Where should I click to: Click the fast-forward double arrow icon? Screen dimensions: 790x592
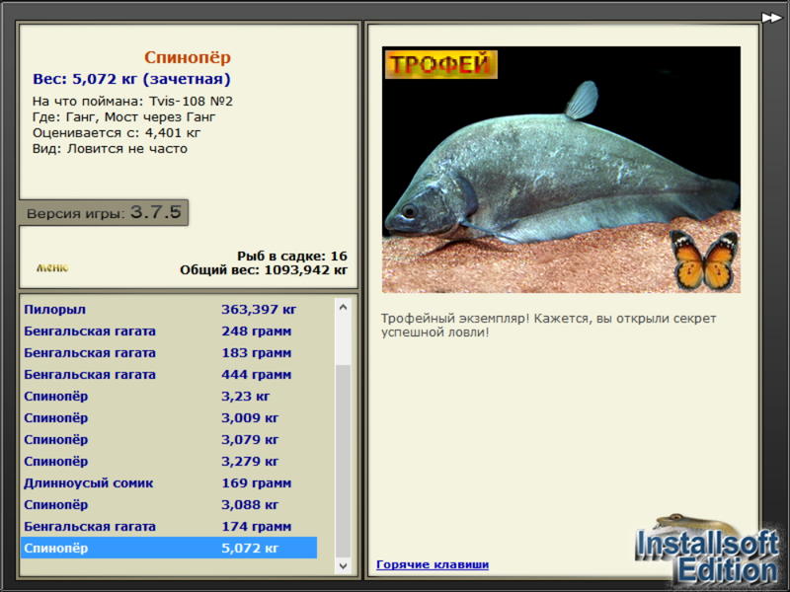[x=771, y=18]
